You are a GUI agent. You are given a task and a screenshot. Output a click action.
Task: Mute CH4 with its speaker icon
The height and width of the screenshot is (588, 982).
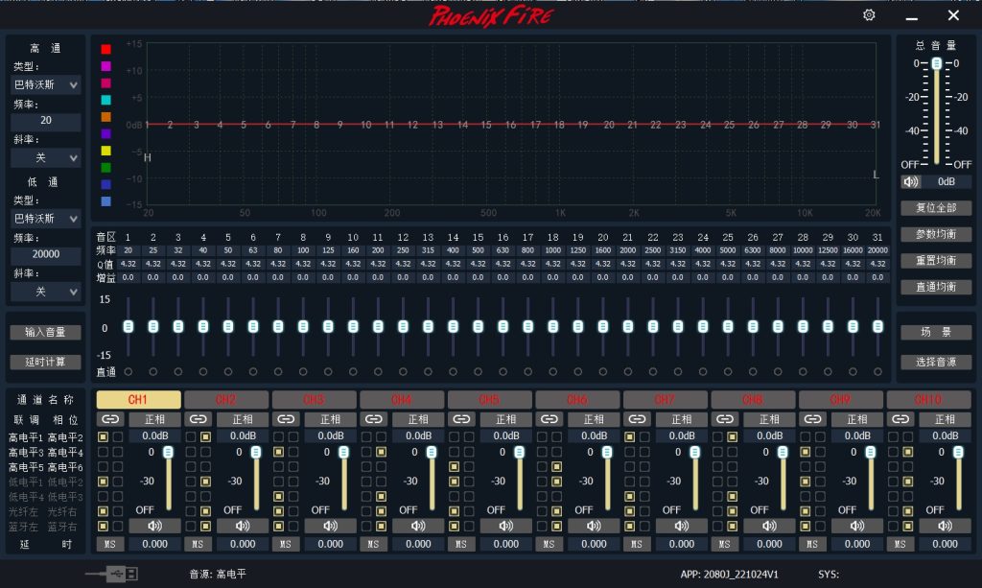pyautogui.click(x=418, y=526)
